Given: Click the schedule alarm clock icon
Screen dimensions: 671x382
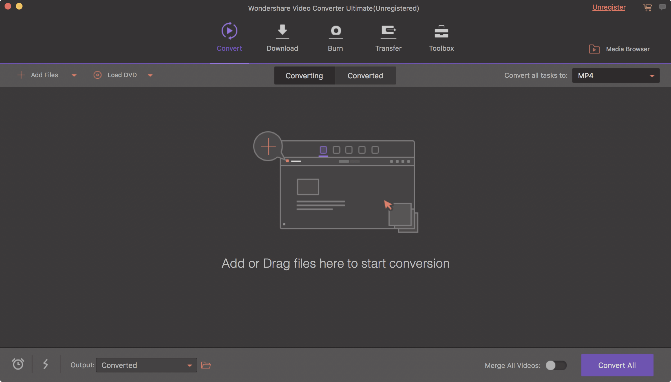Looking at the screenshot, I should pyautogui.click(x=18, y=364).
